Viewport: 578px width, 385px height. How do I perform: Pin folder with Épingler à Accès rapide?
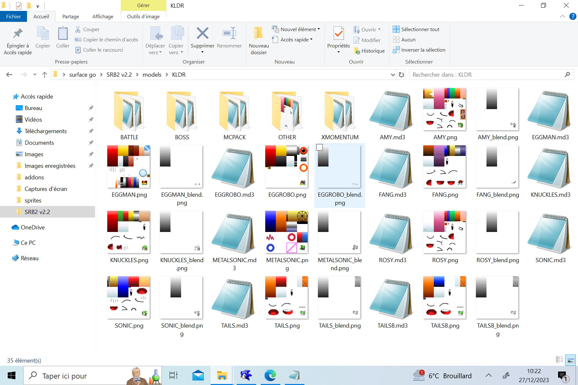18,41
